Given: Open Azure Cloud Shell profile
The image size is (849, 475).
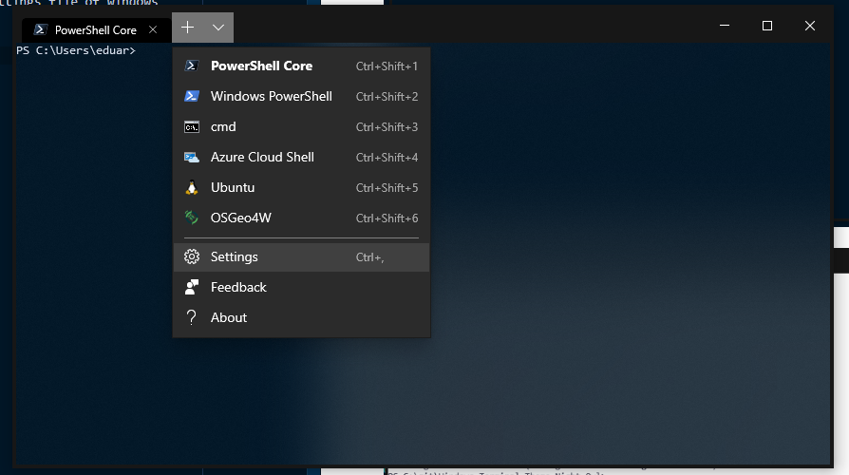Looking at the screenshot, I should [301, 157].
